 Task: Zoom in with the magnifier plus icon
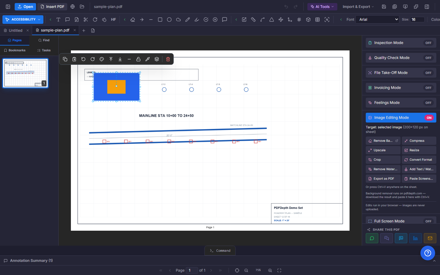[270, 270]
